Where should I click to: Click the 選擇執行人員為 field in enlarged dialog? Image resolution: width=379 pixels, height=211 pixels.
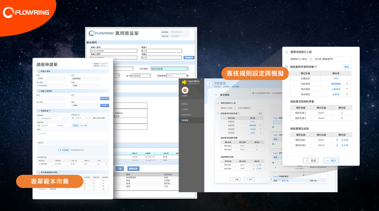pyautogui.click(x=329, y=59)
